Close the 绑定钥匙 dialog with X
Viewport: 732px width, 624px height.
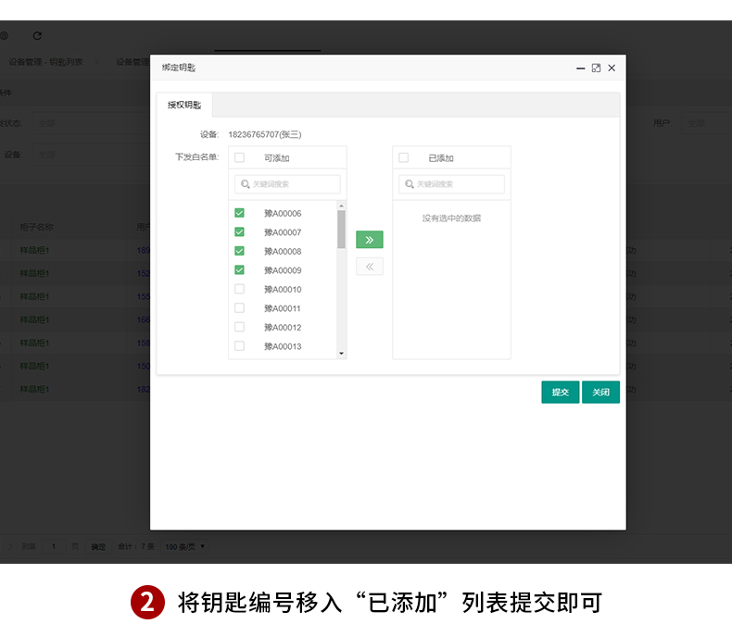(612, 69)
